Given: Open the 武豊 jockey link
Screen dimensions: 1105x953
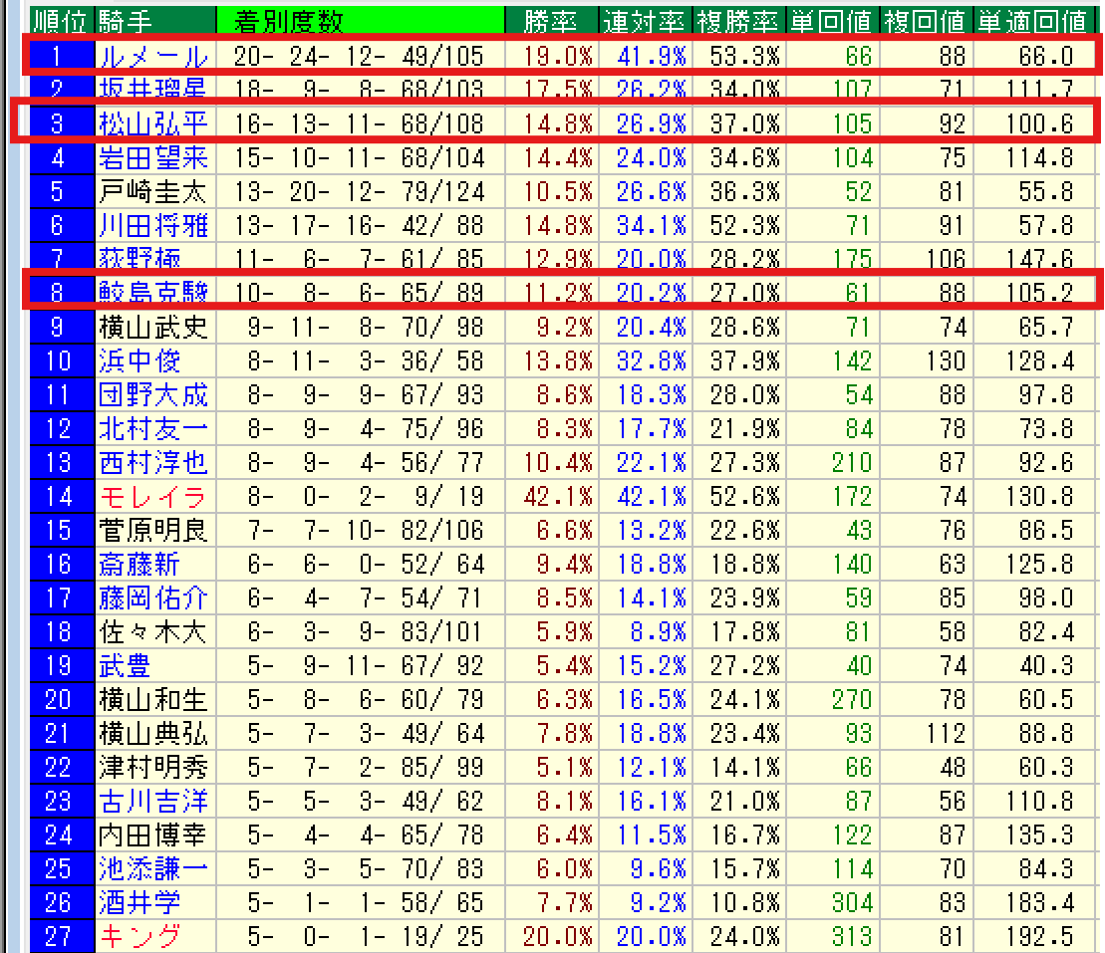Looking at the screenshot, I should point(126,665).
